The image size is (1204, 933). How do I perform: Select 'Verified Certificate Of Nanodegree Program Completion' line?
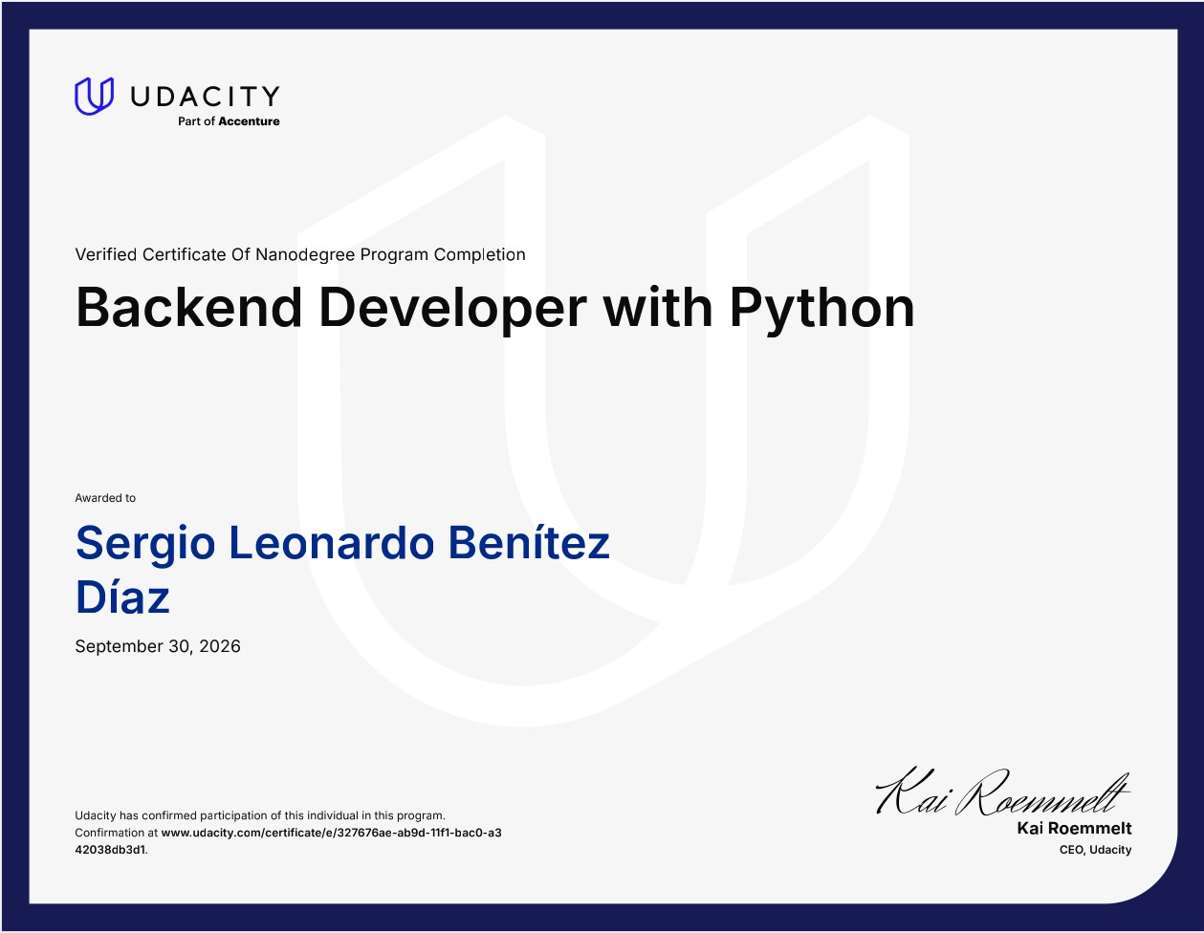click(300, 254)
